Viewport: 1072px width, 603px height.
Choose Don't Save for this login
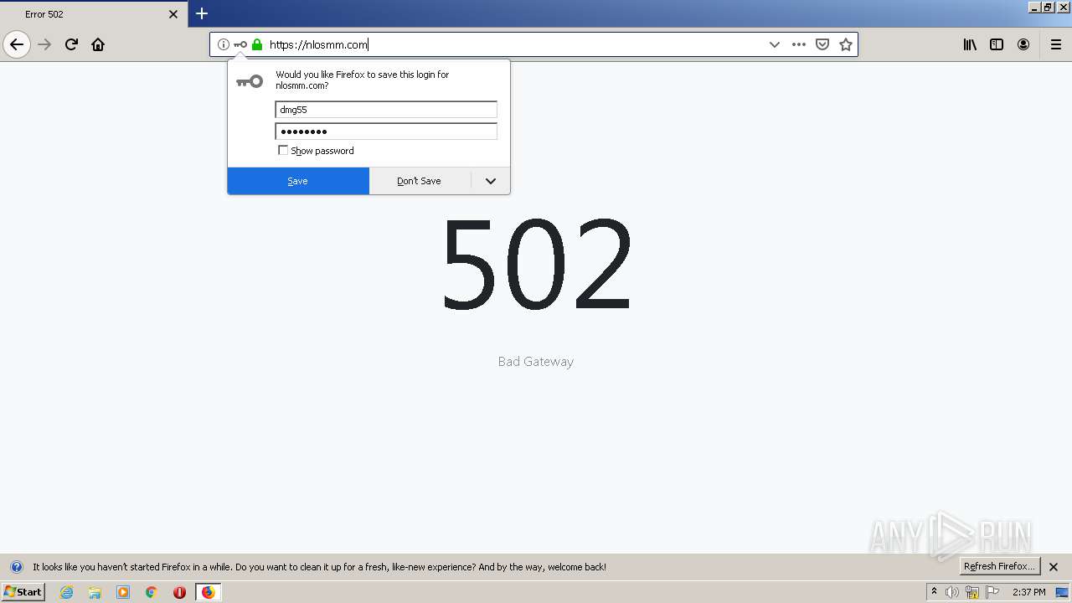(x=420, y=181)
